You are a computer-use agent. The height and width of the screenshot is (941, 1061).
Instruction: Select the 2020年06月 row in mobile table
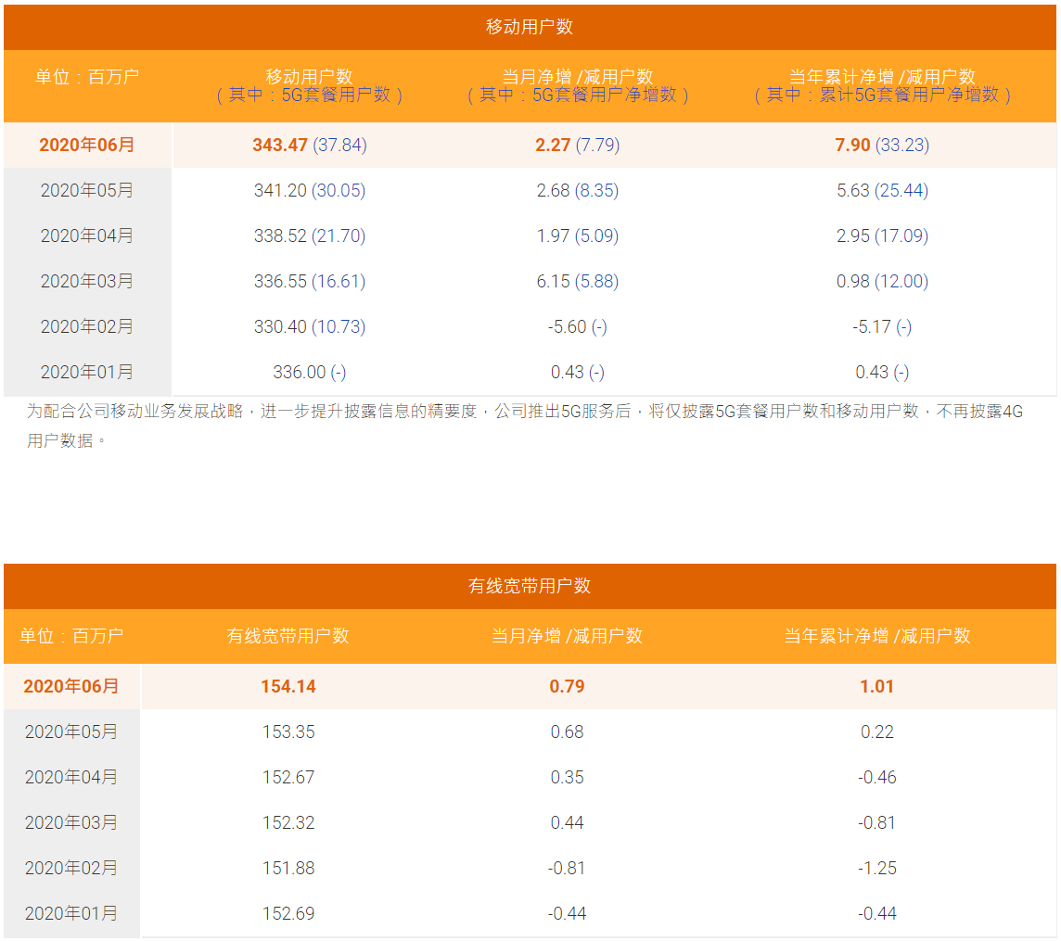[x=530, y=145]
